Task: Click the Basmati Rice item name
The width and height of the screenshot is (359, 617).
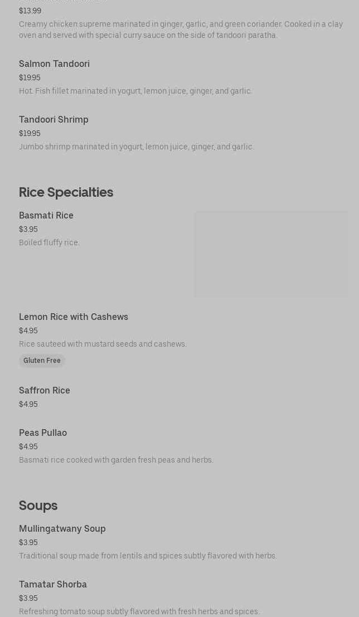Action: (46, 216)
